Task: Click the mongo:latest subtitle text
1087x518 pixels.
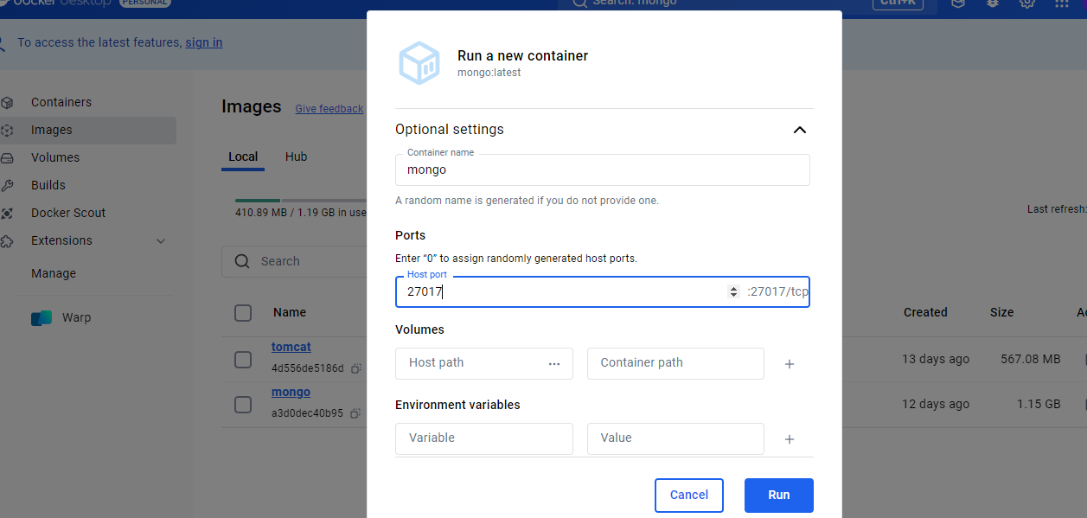Action: point(489,73)
